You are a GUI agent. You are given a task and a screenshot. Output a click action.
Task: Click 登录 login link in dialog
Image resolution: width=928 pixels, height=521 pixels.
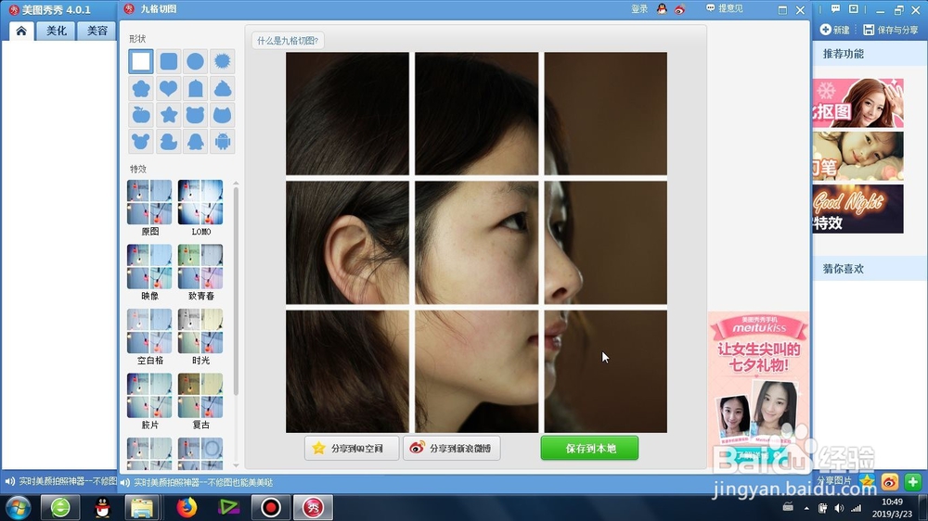[639, 9]
